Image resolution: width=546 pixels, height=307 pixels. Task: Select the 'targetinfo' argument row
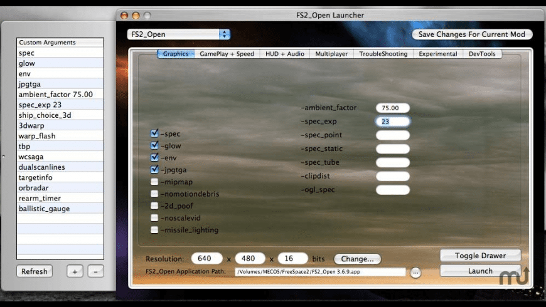(x=60, y=178)
